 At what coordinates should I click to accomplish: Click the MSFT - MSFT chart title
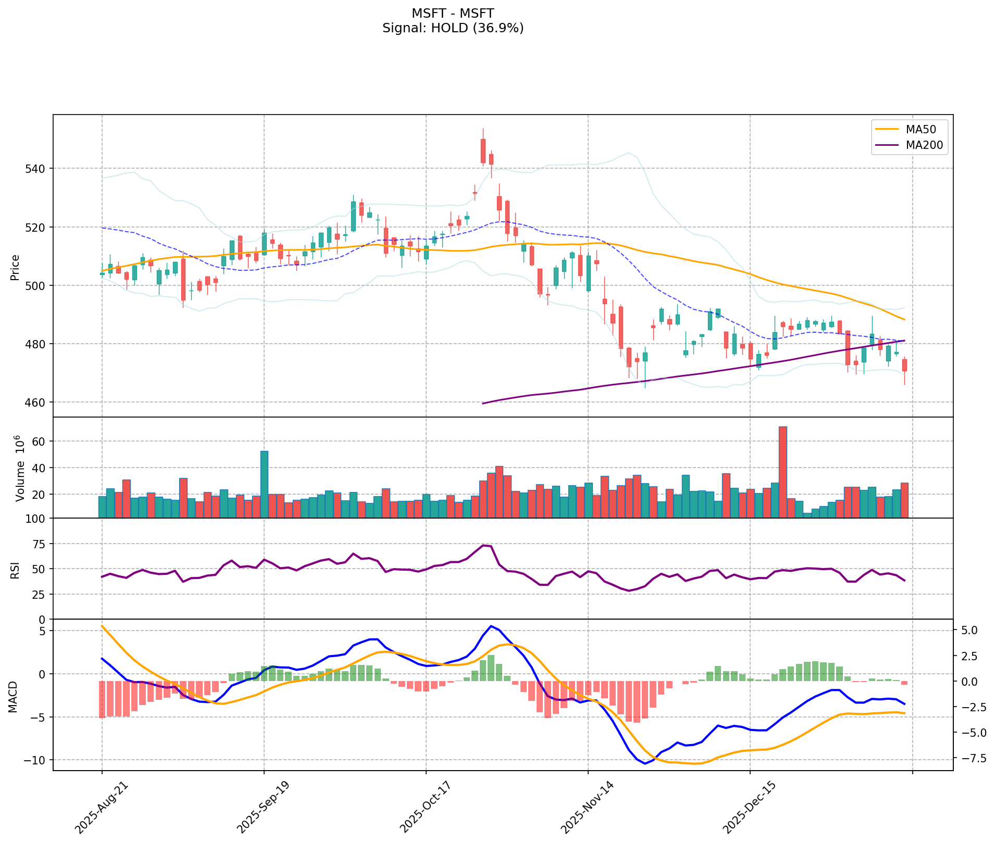point(452,13)
